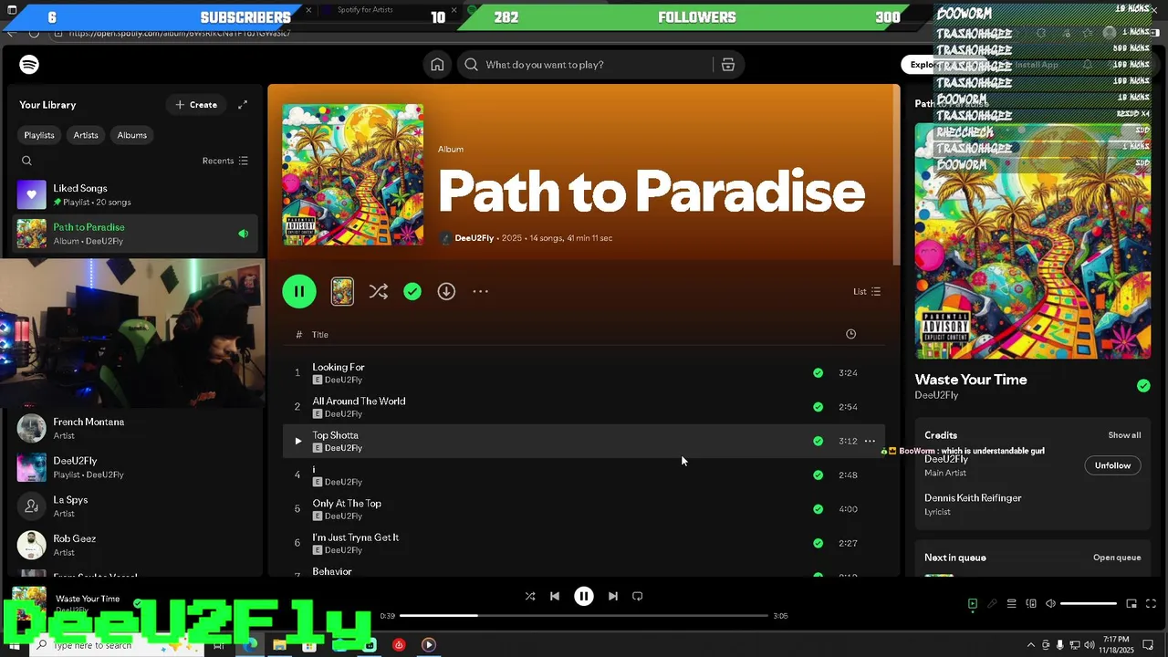Open La Spys artist in Your Library
This screenshot has width=1168, height=657.
137,506
